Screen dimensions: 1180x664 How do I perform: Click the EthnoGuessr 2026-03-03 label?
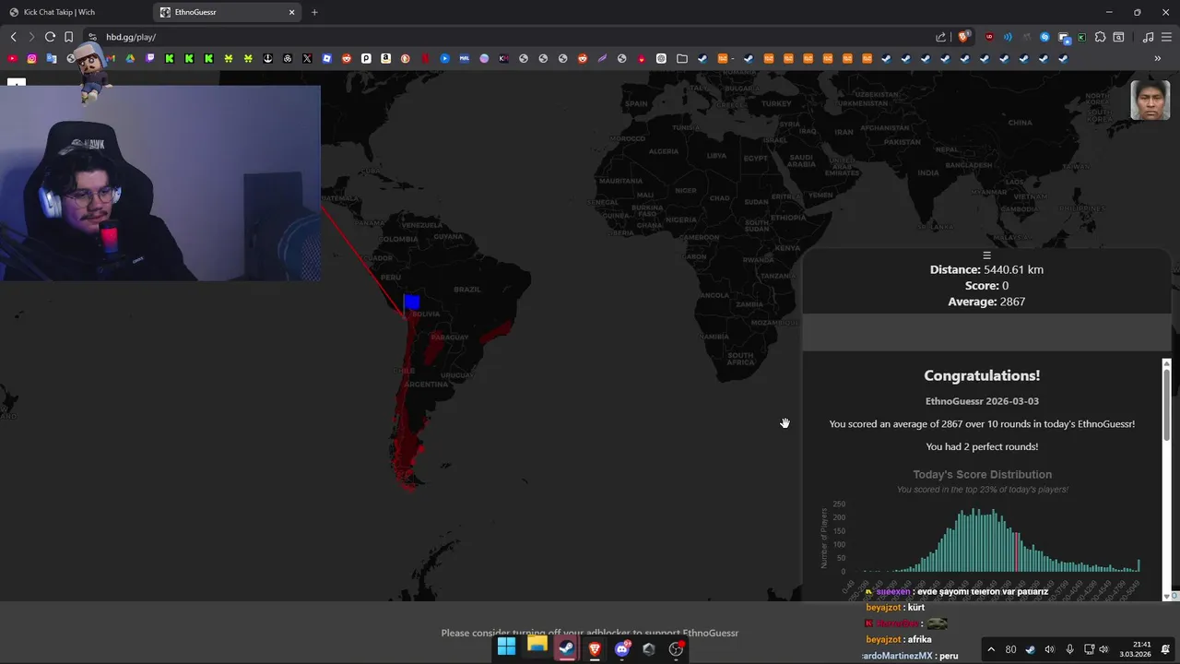point(982,401)
